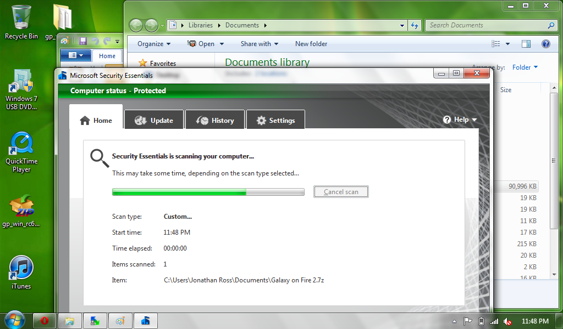Screen dimensions: 563x329
Task: Click the Redo arrow in Paint's quick access toolbar
Action: click(107, 41)
